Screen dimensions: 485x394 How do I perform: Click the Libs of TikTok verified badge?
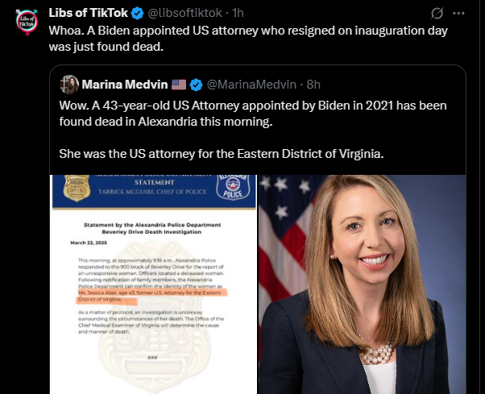pyautogui.click(x=137, y=14)
